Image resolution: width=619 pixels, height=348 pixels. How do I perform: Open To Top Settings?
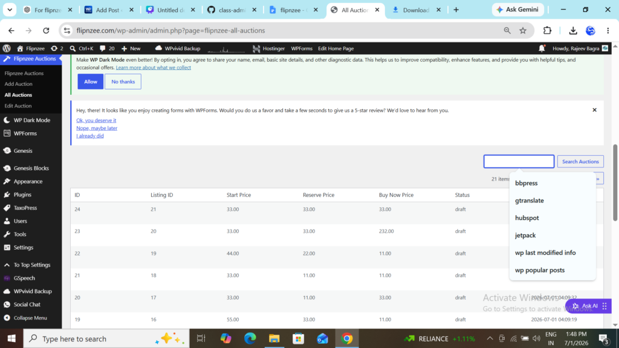click(x=31, y=265)
